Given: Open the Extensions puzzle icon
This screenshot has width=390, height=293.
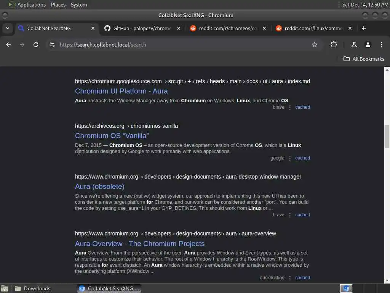Looking at the screenshot, I should [x=334, y=45].
